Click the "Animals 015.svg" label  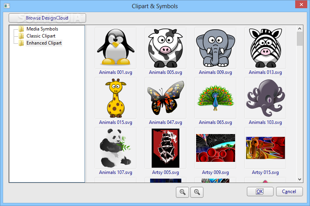[x=116, y=122]
